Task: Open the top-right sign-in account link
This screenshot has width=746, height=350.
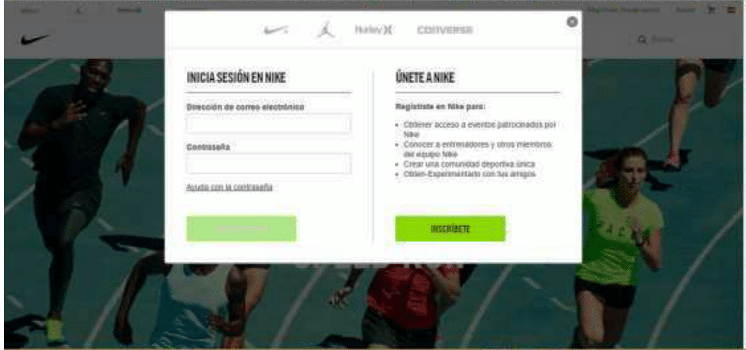Action: tap(624, 9)
